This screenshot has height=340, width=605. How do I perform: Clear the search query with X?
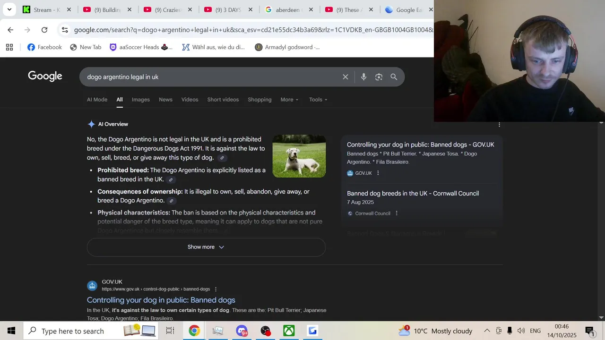(346, 77)
